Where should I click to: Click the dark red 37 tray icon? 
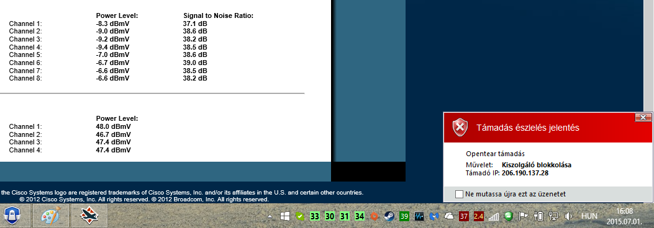click(x=463, y=216)
